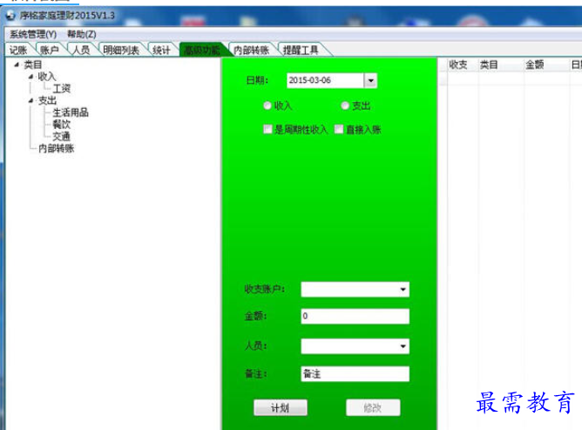Image resolution: width=582 pixels, height=430 pixels.
Task: Select the 收入 tree item label
Action: (47, 77)
